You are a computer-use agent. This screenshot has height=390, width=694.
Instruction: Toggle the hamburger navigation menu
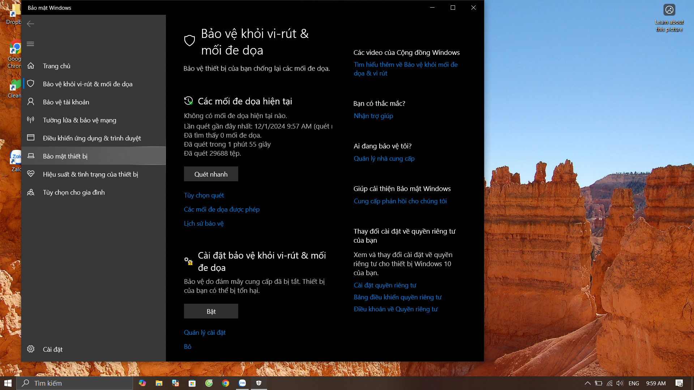click(x=30, y=44)
